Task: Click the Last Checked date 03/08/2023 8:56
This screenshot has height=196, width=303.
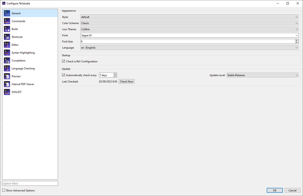Action: [x=108, y=81]
